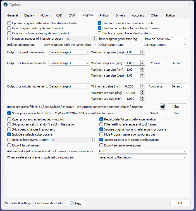Expand the Include subprograms dropdown
The height and width of the screenshot is (211, 196).
70,45
